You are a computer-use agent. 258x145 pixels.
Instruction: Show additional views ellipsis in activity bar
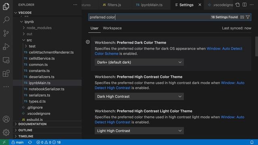[6, 87]
